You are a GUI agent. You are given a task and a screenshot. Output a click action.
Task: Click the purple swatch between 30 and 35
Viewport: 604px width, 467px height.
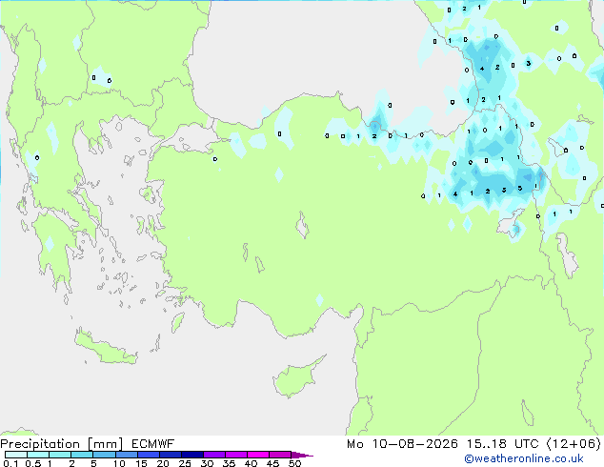click(213, 455)
